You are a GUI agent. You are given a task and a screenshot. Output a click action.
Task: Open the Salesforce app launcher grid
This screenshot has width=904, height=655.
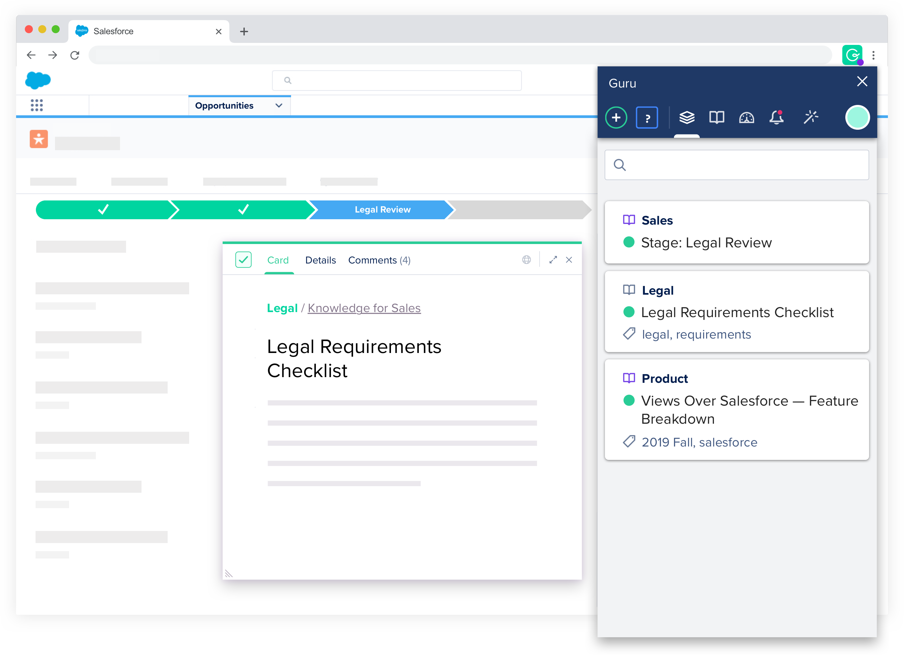pyautogui.click(x=37, y=105)
